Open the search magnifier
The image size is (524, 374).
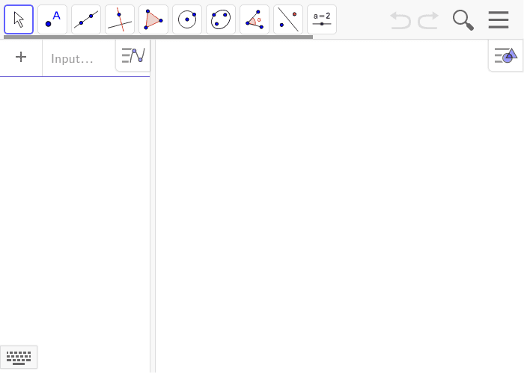point(463,20)
